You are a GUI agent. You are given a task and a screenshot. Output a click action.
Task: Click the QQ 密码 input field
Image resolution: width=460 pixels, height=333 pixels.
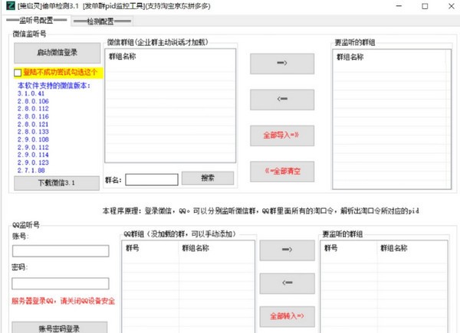61,283
